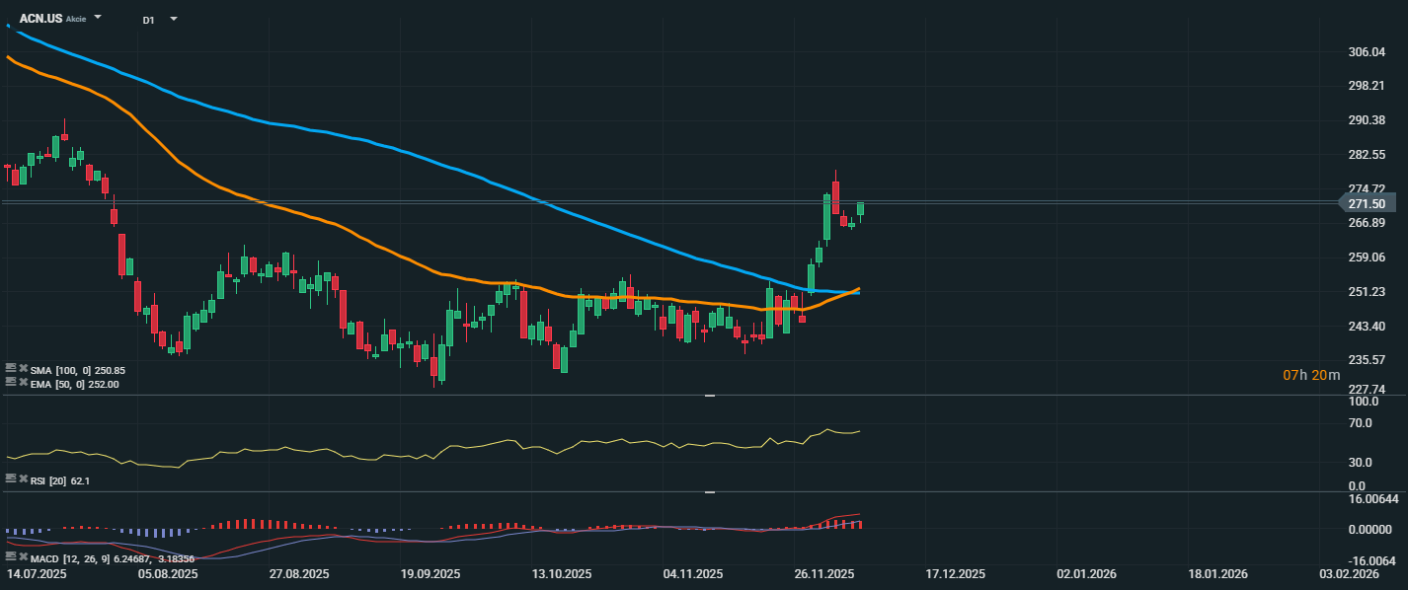Click the RSI 100.0 level label
This screenshot has width=1408, height=590.
(1364, 403)
